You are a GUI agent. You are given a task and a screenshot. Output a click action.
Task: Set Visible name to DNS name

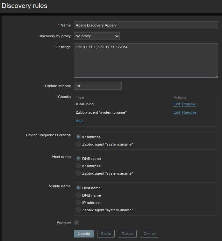pyautogui.click(x=78, y=195)
